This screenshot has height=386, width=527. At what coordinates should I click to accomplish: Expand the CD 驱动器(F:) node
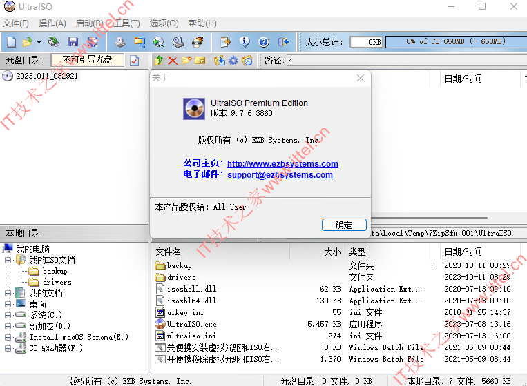[8, 348]
